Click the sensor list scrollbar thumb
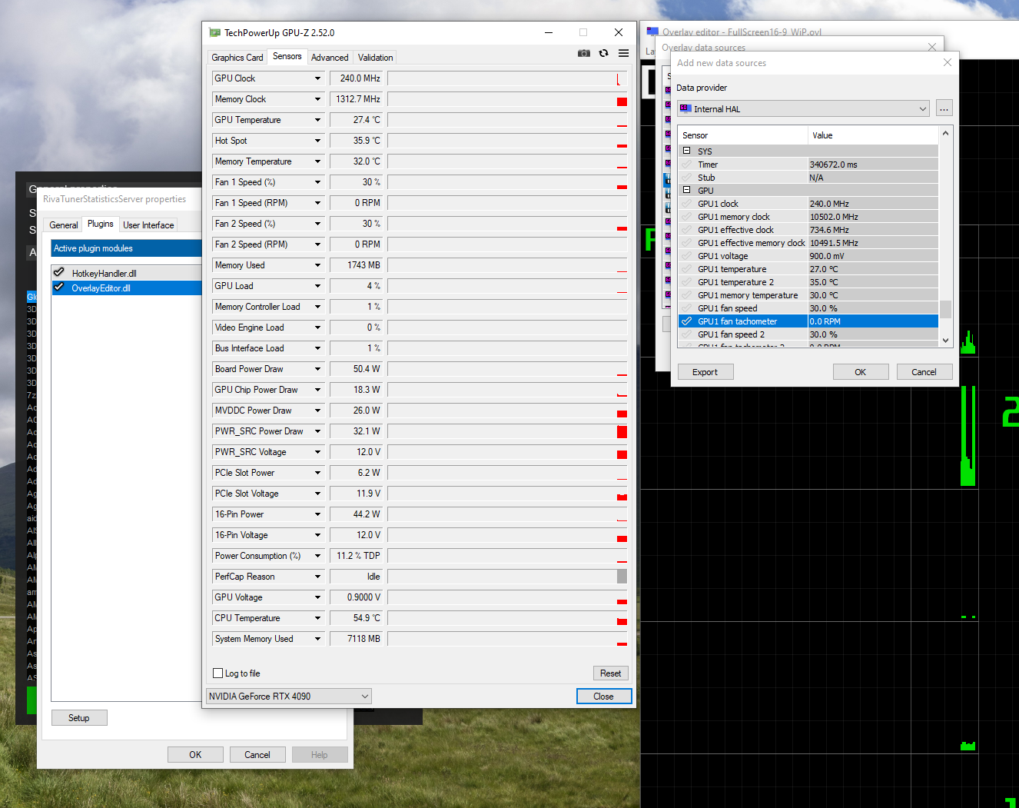Viewport: 1019px width, 808px height. (946, 309)
